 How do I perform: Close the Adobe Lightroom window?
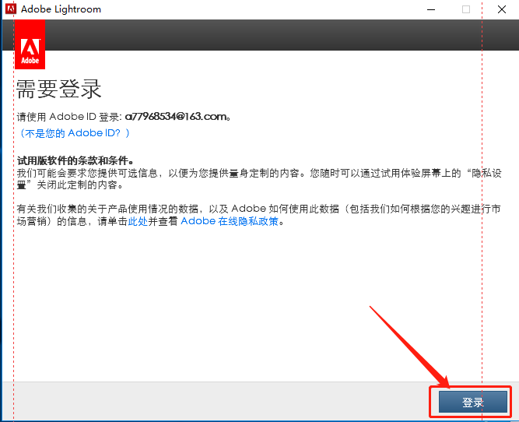tap(502, 9)
